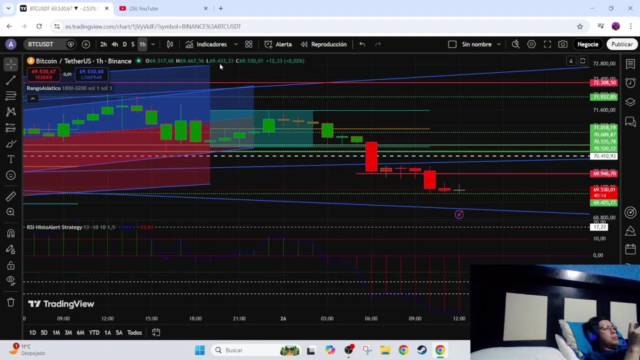640x360 pixels.
Task: Select the 1D date range
Action: 32,332
